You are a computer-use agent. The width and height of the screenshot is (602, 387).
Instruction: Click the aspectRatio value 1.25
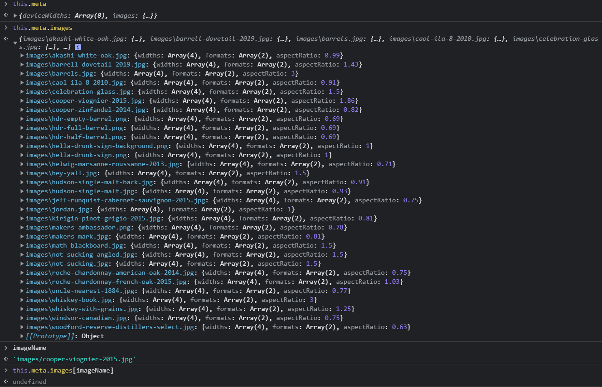(x=343, y=309)
